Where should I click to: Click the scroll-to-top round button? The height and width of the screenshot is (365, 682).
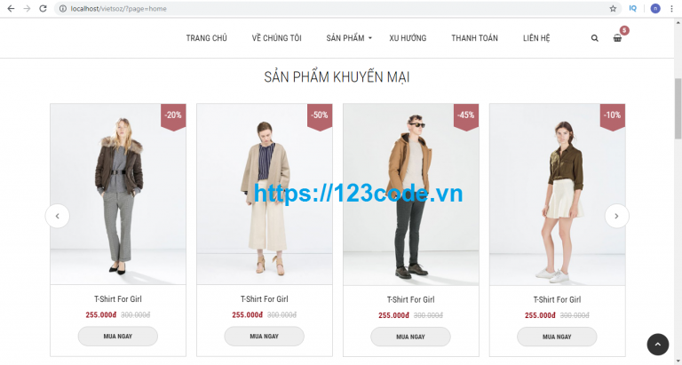click(x=658, y=345)
